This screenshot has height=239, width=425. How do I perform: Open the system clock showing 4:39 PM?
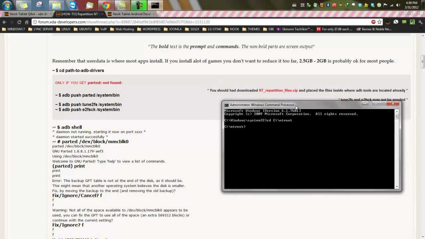point(411,5)
